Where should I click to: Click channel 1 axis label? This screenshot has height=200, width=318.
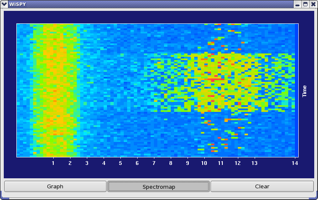click(x=53, y=163)
